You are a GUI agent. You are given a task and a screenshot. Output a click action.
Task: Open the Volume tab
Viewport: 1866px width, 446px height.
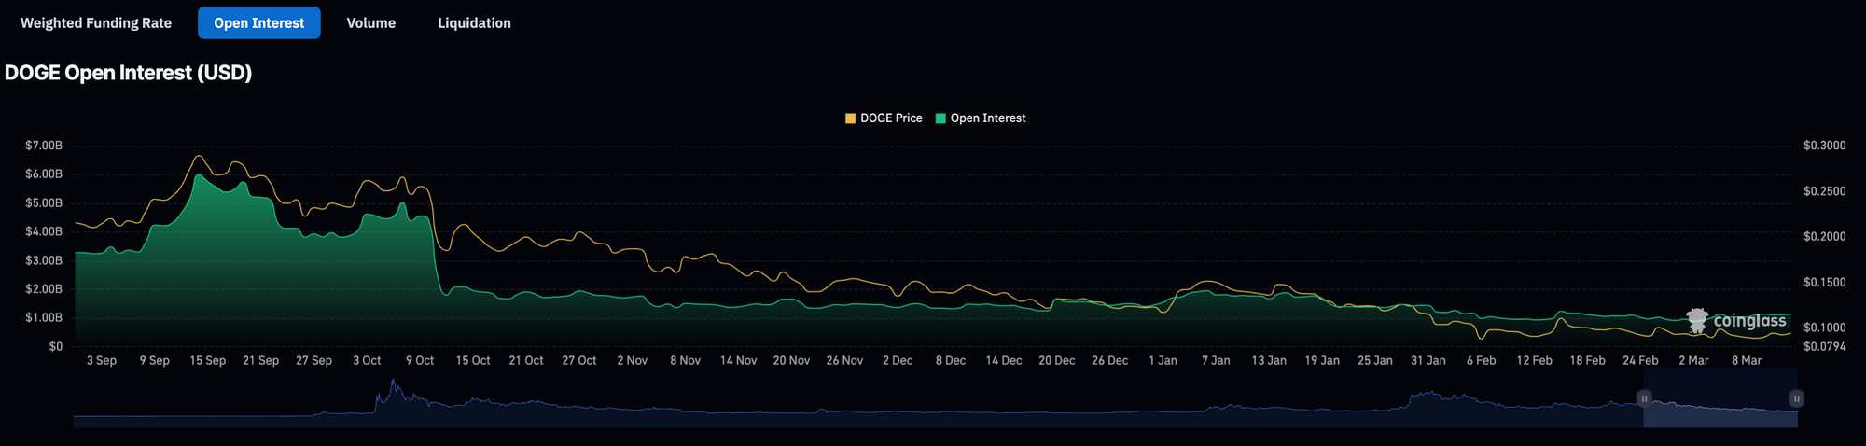coord(371,23)
